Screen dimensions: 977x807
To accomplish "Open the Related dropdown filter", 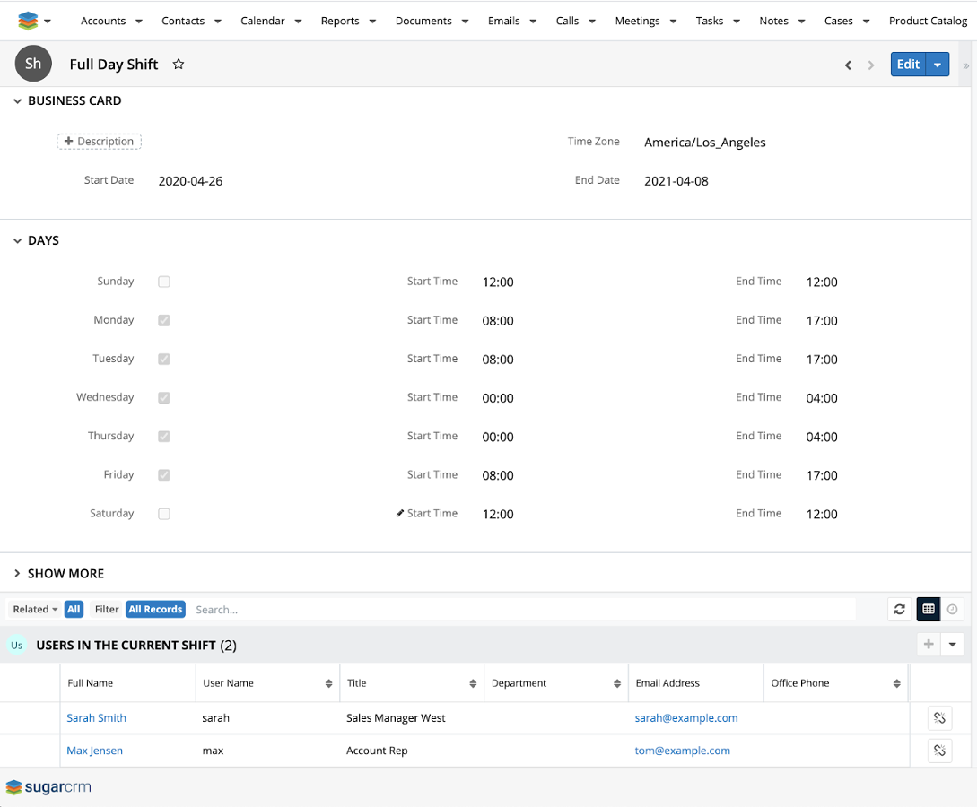I will [x=35, y=610].
